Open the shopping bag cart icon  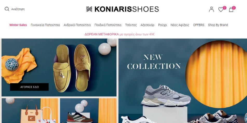231,10
